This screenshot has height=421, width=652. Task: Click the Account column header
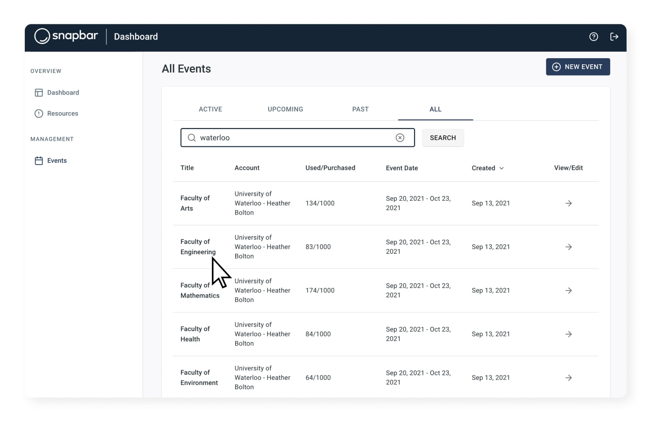(247, 168)
